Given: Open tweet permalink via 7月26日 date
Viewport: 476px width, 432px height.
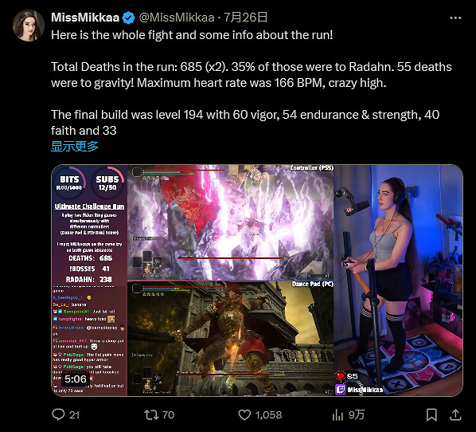Looking at the screenshot, I should click(x=246, y=18).
